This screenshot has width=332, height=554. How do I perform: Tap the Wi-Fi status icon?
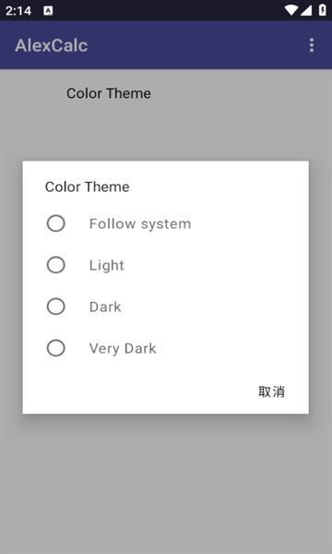pos(291,10)
